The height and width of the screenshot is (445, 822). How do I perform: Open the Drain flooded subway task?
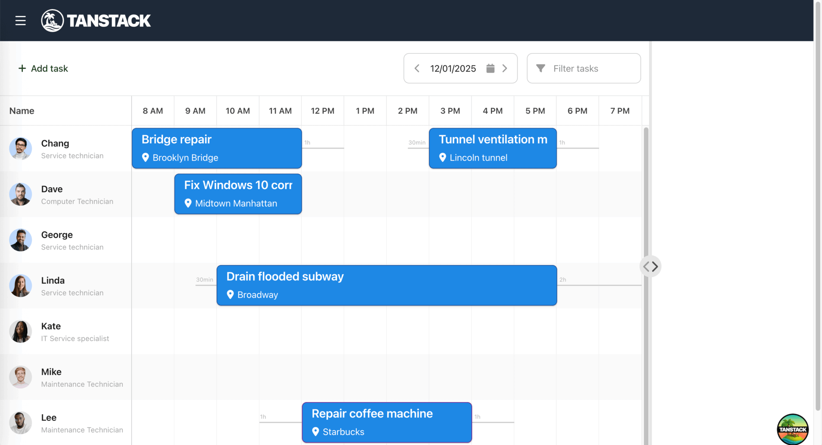pyautogui.click(x=387, y=285)
